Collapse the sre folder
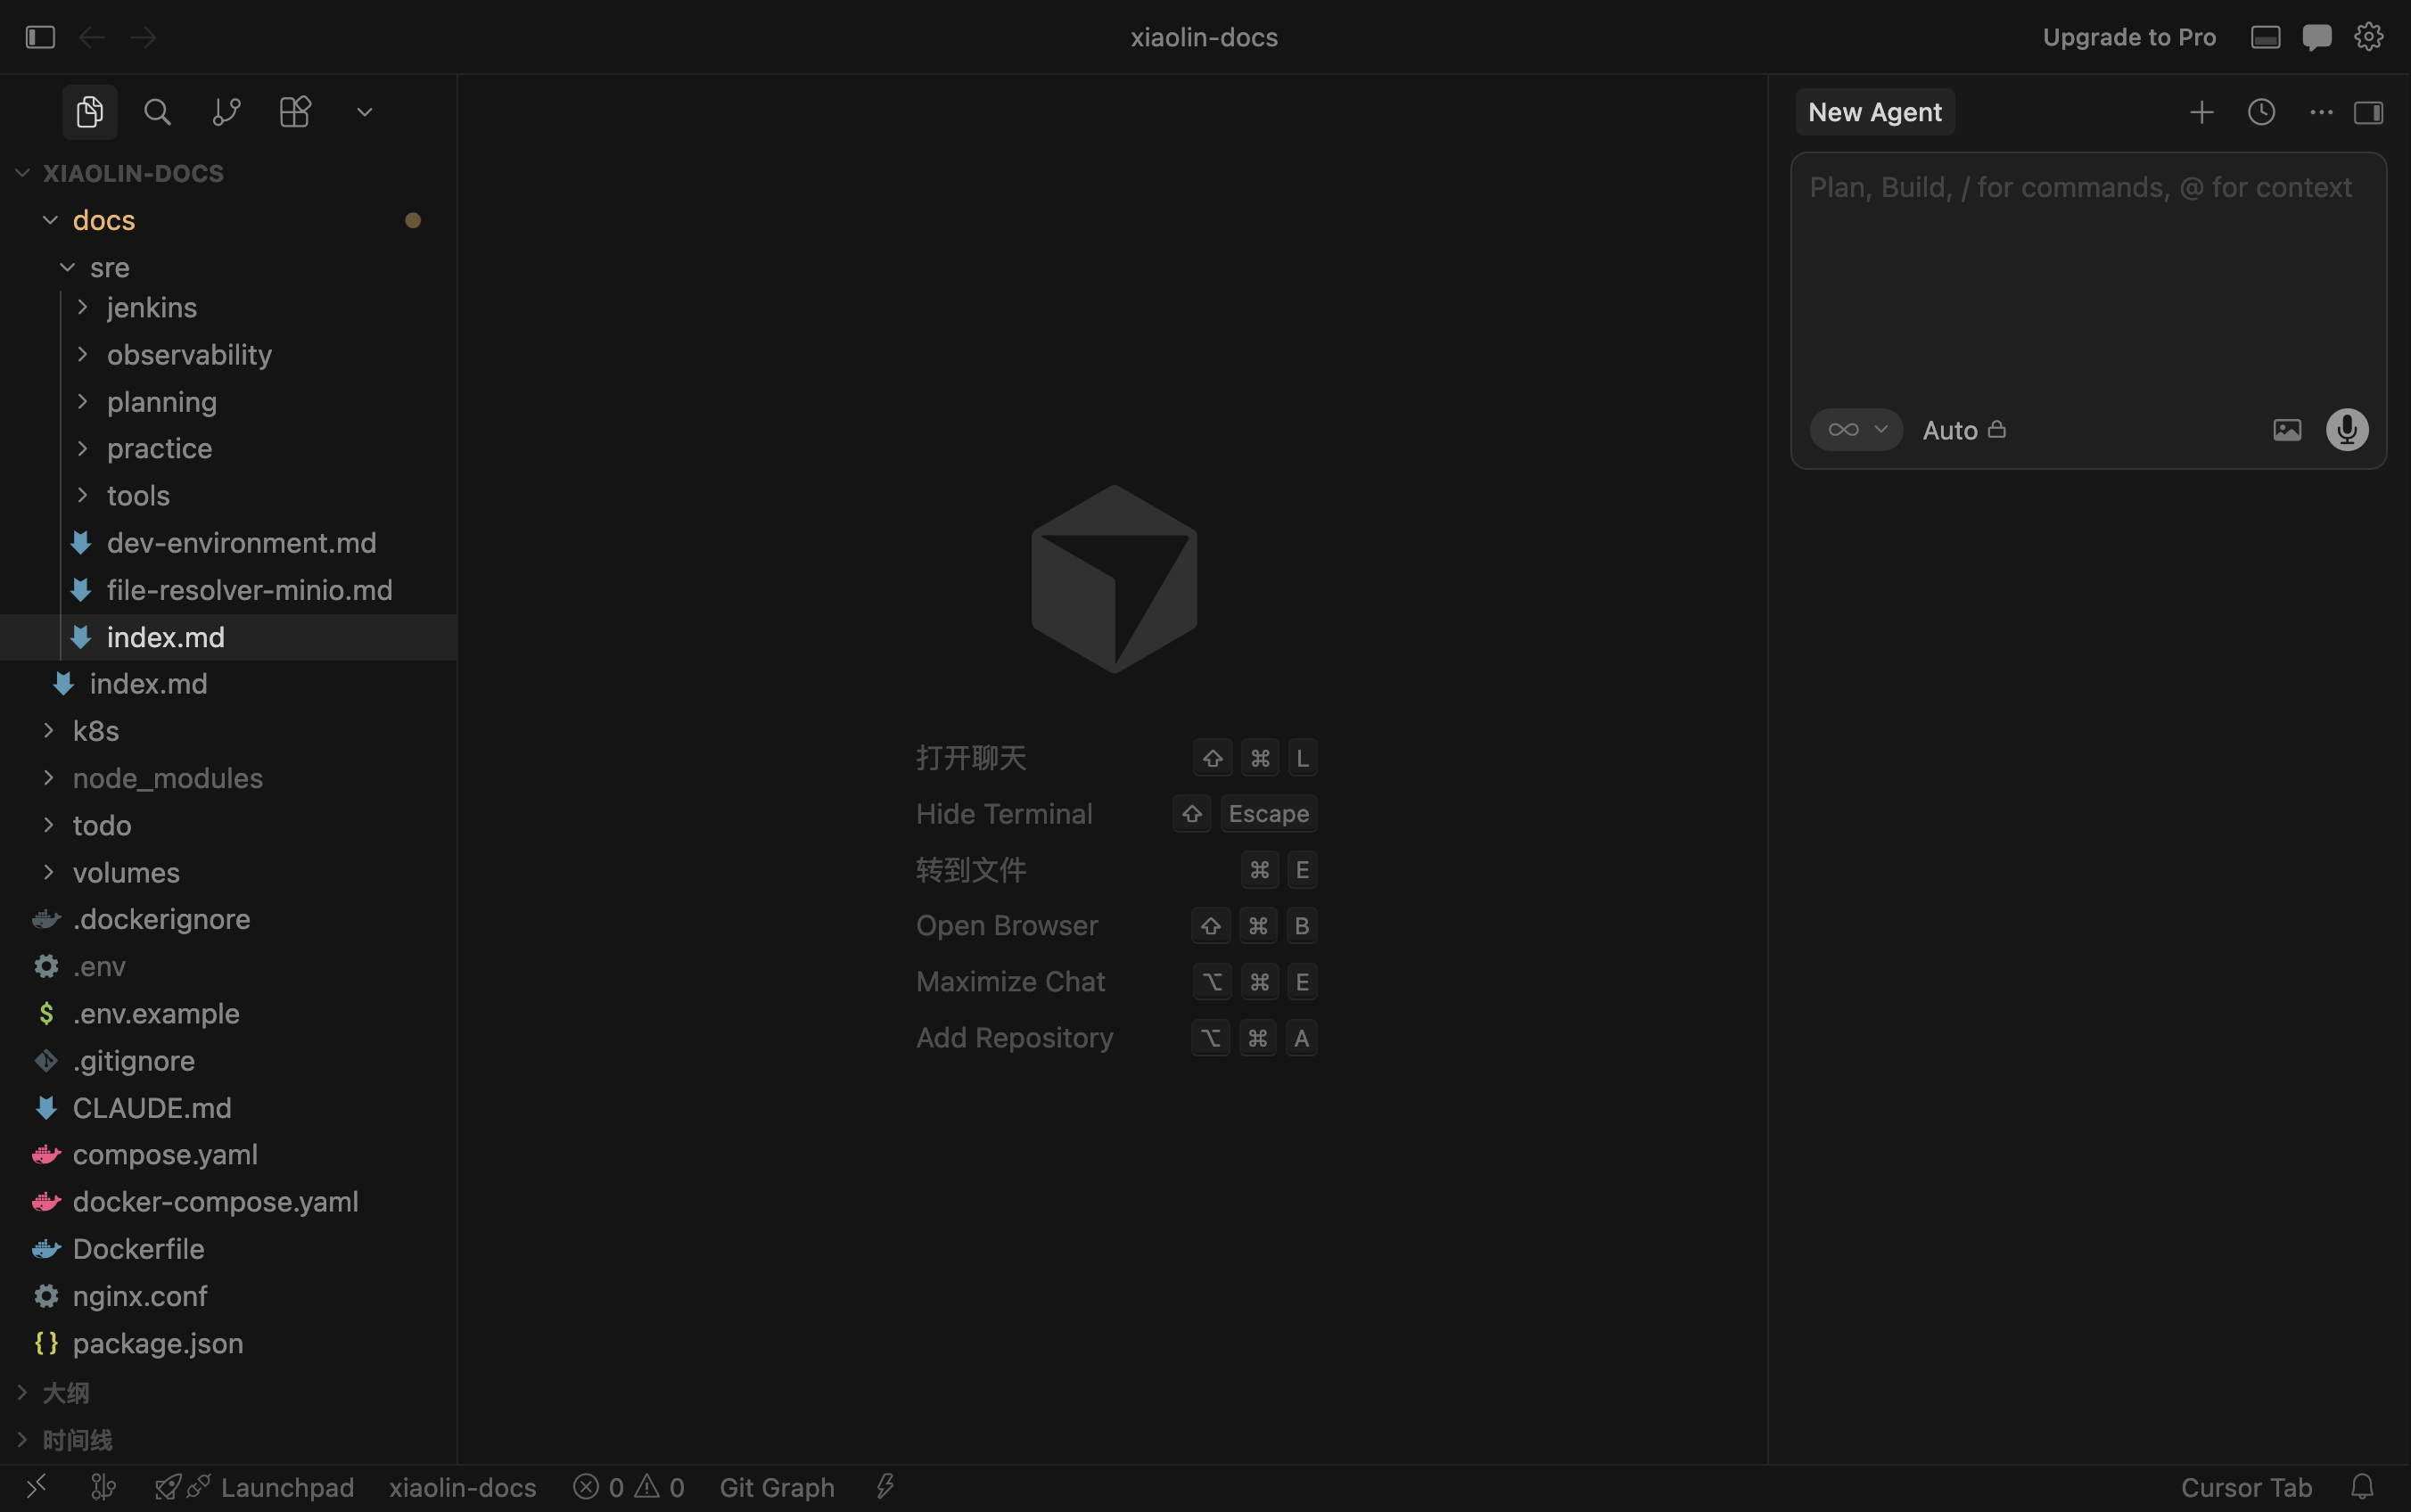The height and width of the screenshot is (1512, 2411). (x=228, y=267)
